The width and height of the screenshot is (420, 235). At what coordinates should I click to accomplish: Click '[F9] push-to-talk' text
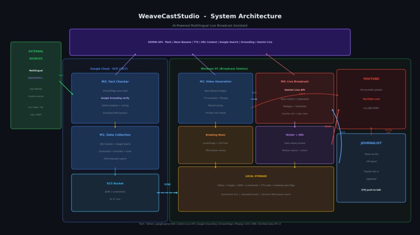click(371, 190)
